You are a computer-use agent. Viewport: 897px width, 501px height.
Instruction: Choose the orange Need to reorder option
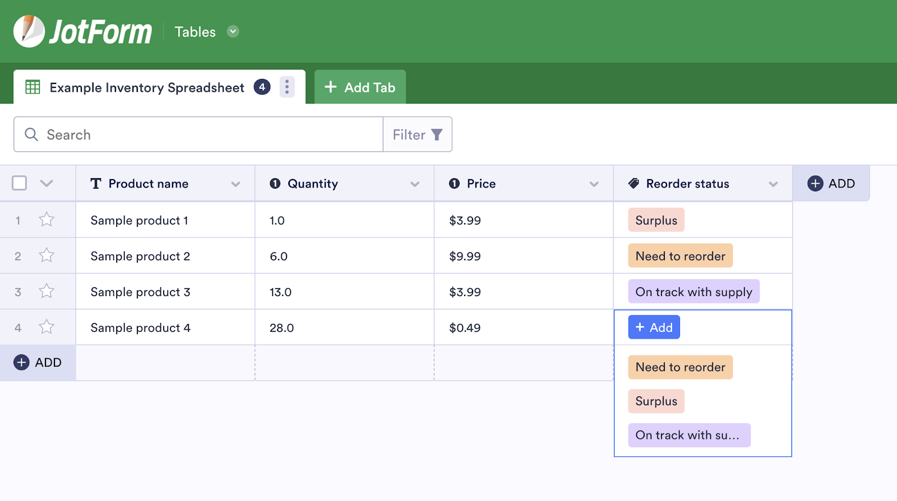pos(680,367)
